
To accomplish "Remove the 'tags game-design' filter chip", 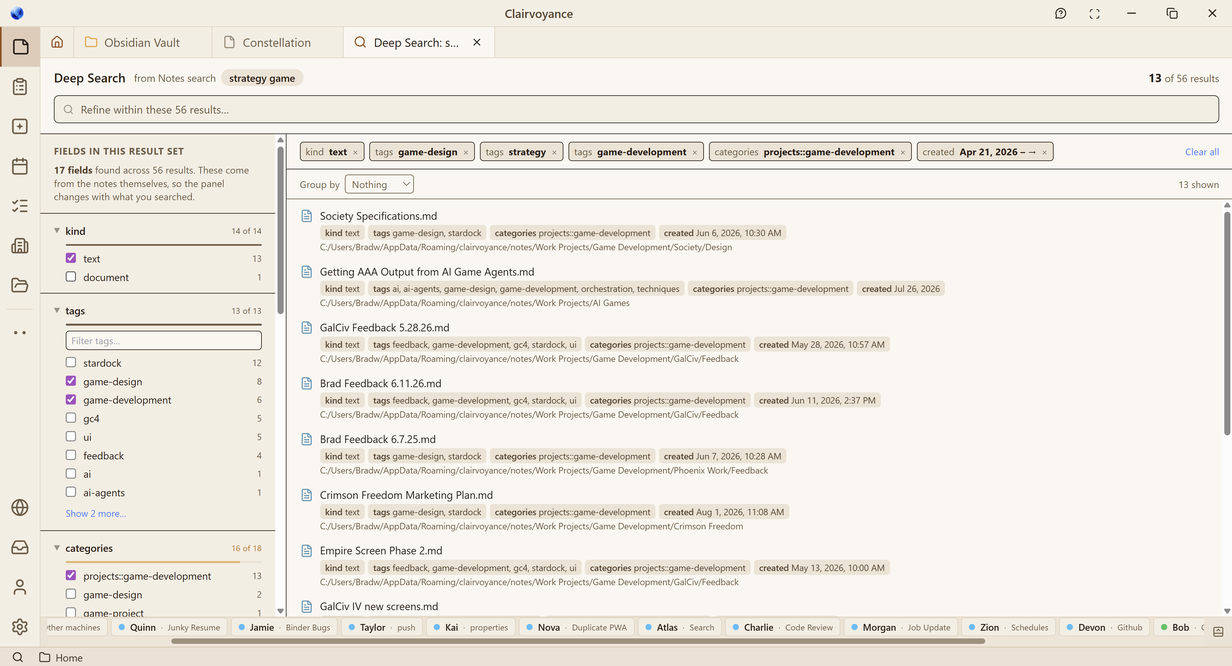I will pos(466,152).
